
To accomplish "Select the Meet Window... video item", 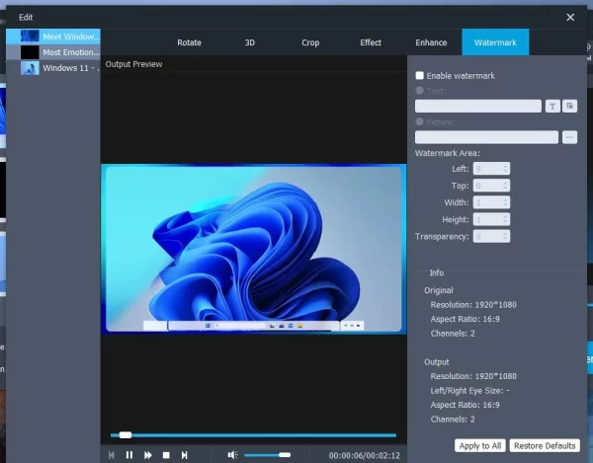I will [x=53, y=37].
